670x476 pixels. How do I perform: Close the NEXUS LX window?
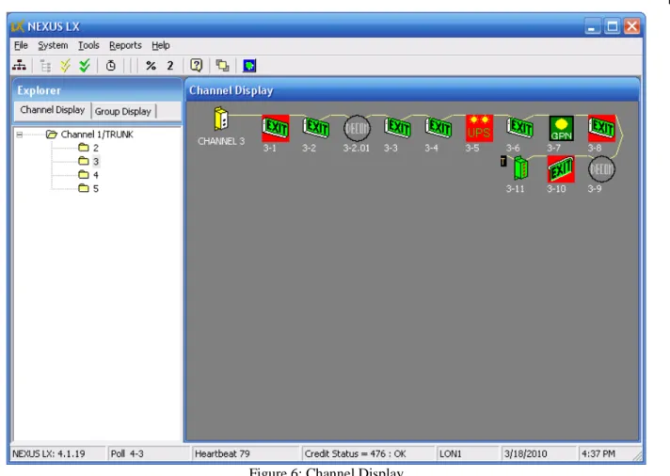(632, 26)
